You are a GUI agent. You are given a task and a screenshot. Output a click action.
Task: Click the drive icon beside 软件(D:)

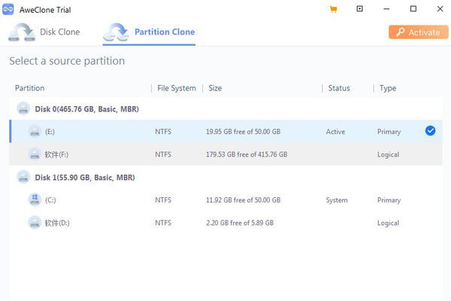tap(35, 223)
